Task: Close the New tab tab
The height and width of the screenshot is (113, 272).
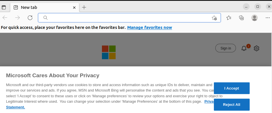Action: click(x=74, y=7)
